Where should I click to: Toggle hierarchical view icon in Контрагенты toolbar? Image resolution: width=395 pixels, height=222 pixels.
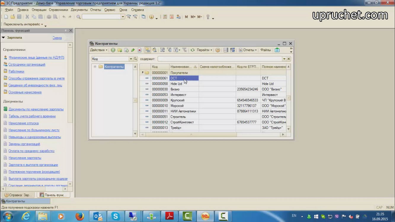(x=147, y=50)
